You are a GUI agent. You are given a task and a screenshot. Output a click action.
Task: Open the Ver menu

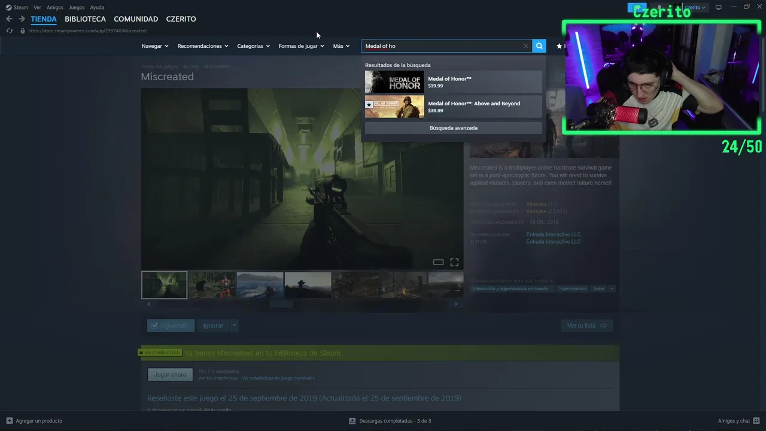pos(37,7)
